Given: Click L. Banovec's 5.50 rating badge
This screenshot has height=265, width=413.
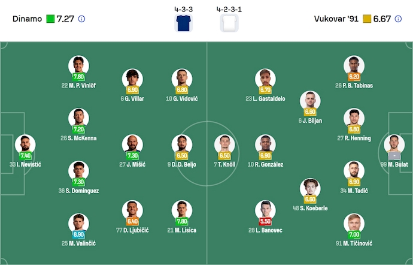Looking at the screenshot, I should [x=265, y=221].
